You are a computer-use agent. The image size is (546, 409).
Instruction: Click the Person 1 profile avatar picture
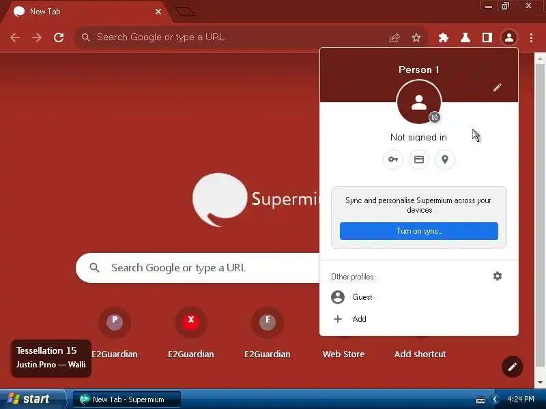[419, 102]
